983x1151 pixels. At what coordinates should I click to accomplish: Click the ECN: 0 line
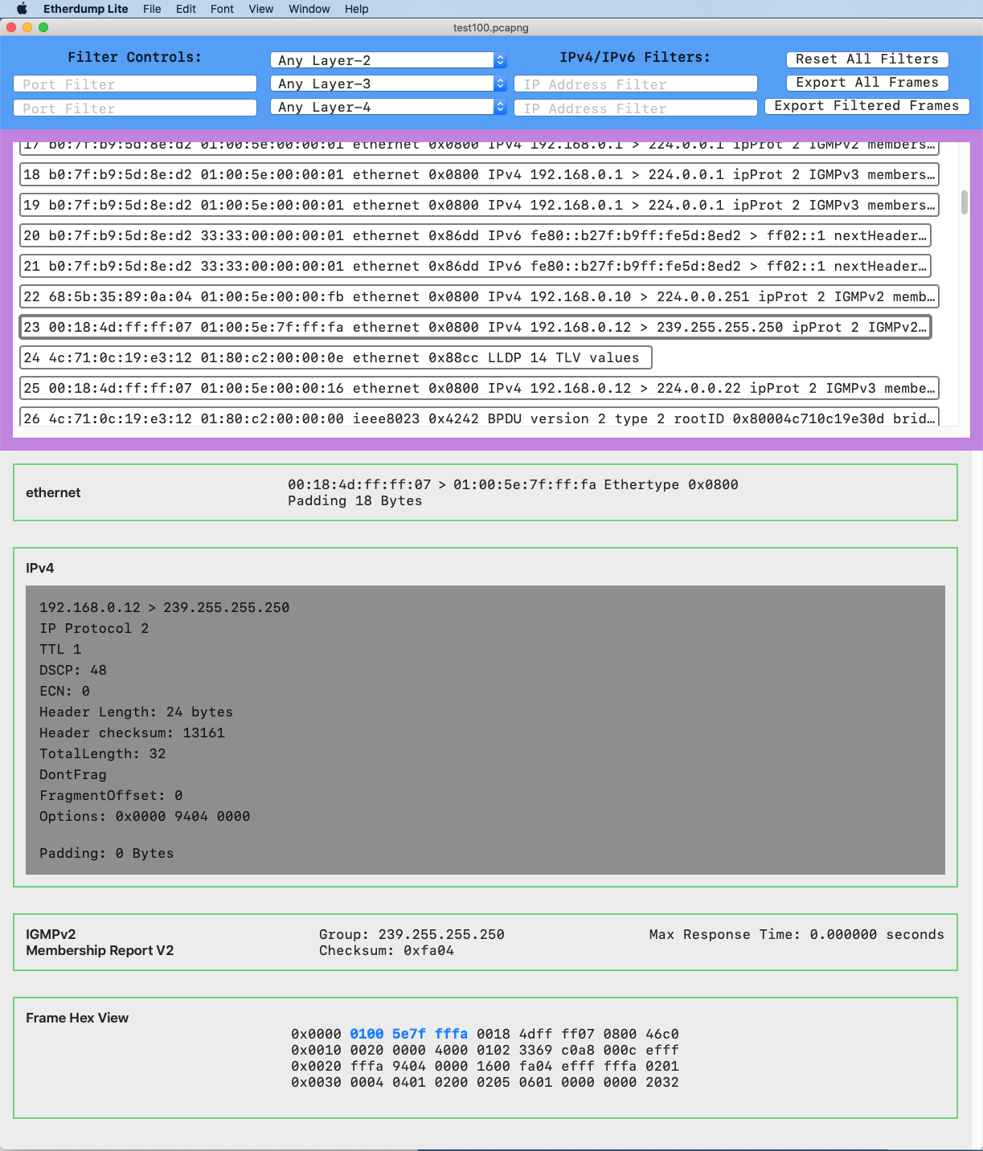click(64, 691)
